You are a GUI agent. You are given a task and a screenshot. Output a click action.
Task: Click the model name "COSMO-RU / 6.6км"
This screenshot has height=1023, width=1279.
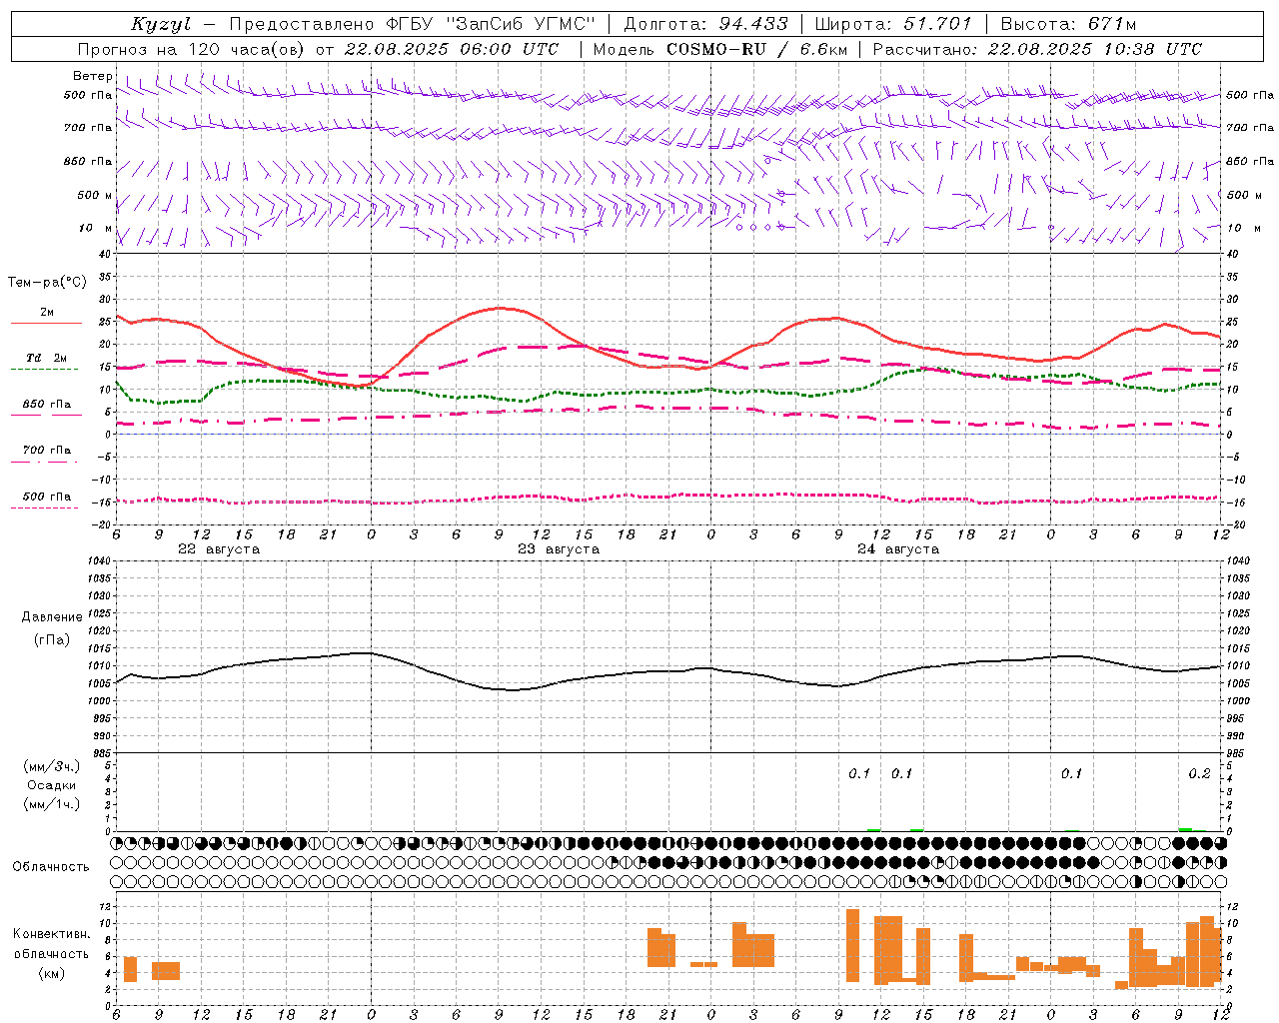756,49
